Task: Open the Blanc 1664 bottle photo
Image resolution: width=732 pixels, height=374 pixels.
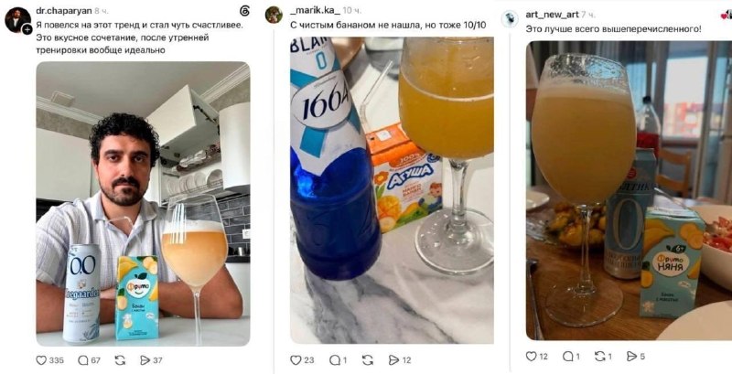Action: tap(392, 190)
